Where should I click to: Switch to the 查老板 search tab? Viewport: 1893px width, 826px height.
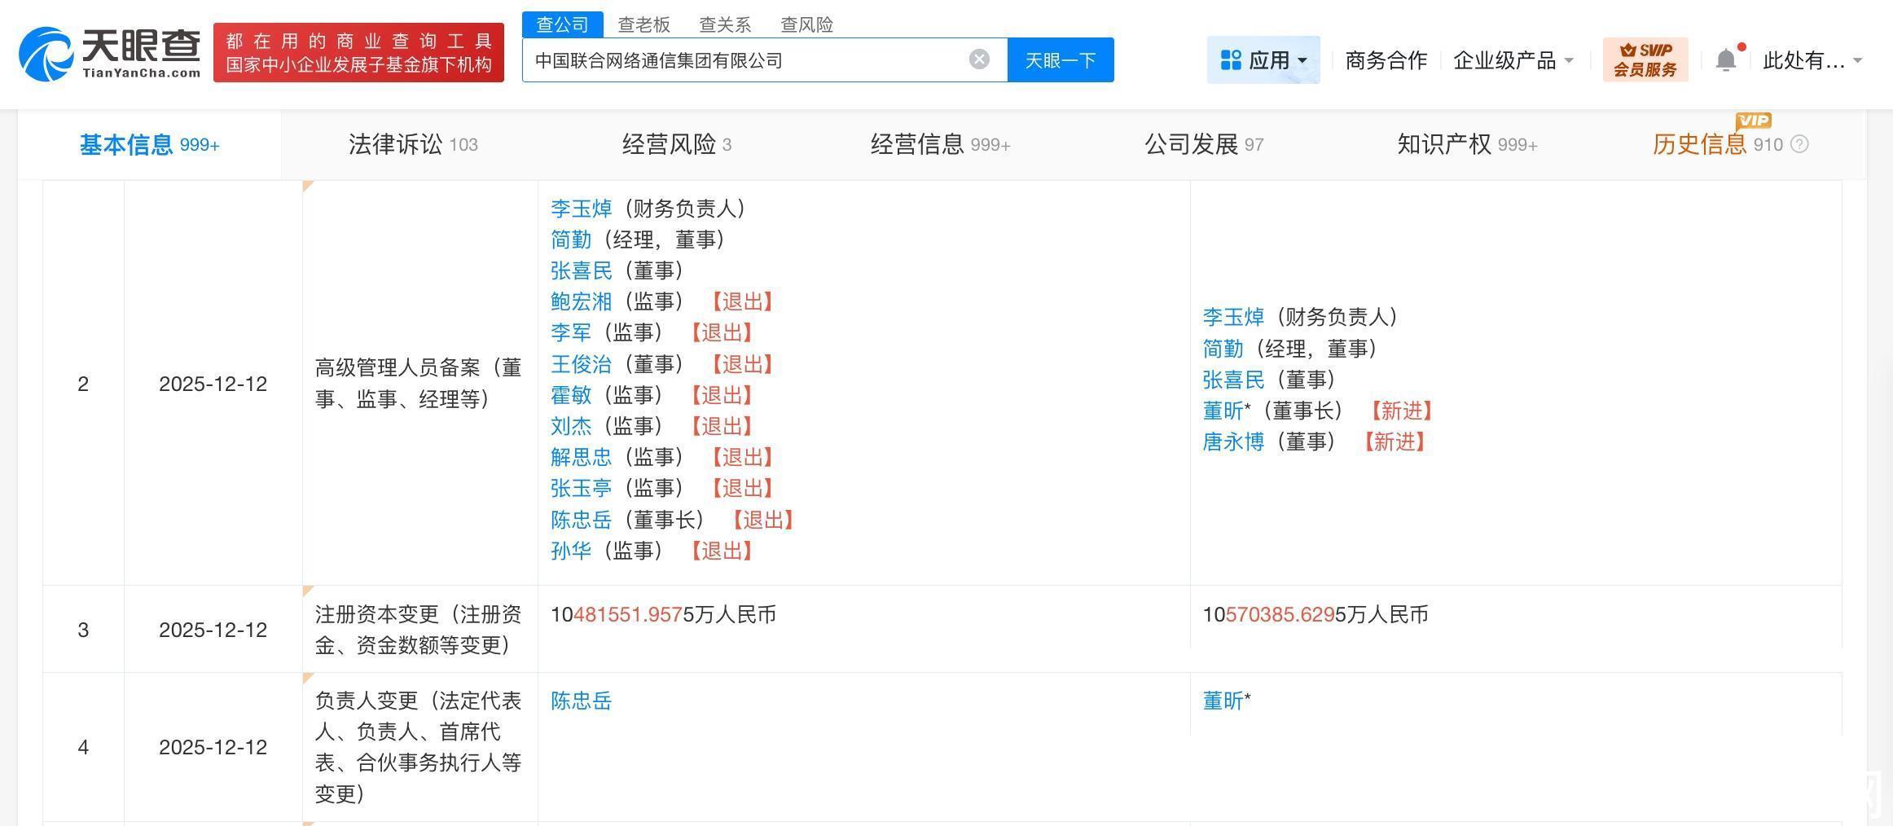click(643, 24)
